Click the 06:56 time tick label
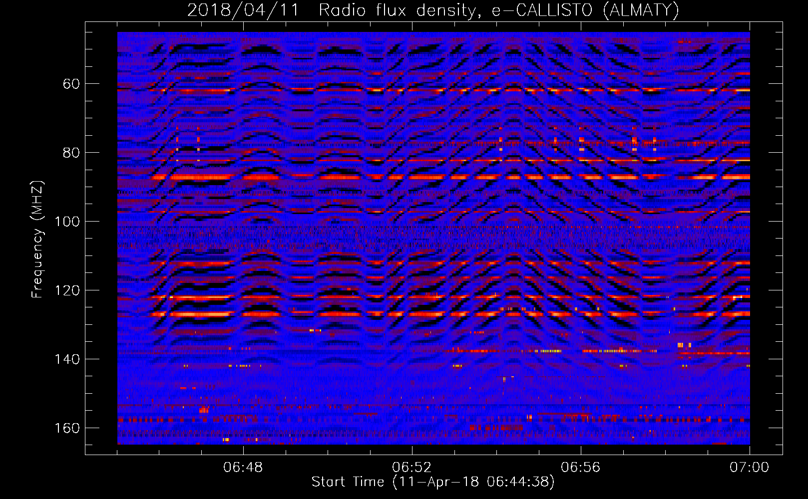Screen dimensions: 808x499 point(581,468)
